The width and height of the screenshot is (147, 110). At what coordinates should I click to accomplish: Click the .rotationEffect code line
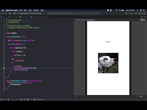coord(25,68)
